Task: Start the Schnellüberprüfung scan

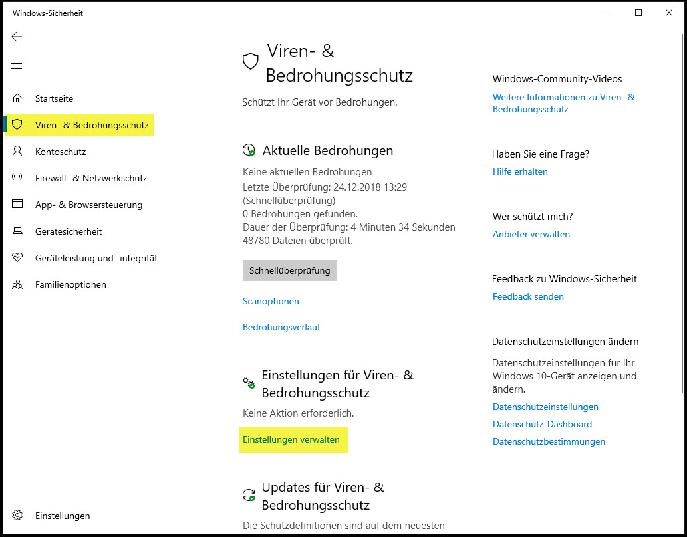Action: 289,270
